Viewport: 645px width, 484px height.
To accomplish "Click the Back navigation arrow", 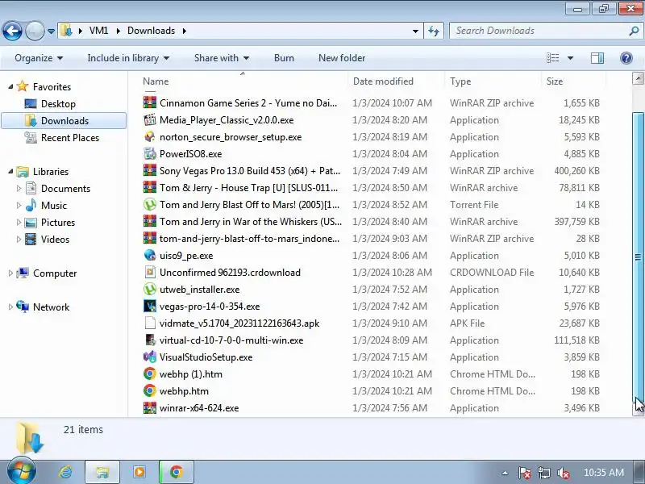I will click(x=12, y=31).
